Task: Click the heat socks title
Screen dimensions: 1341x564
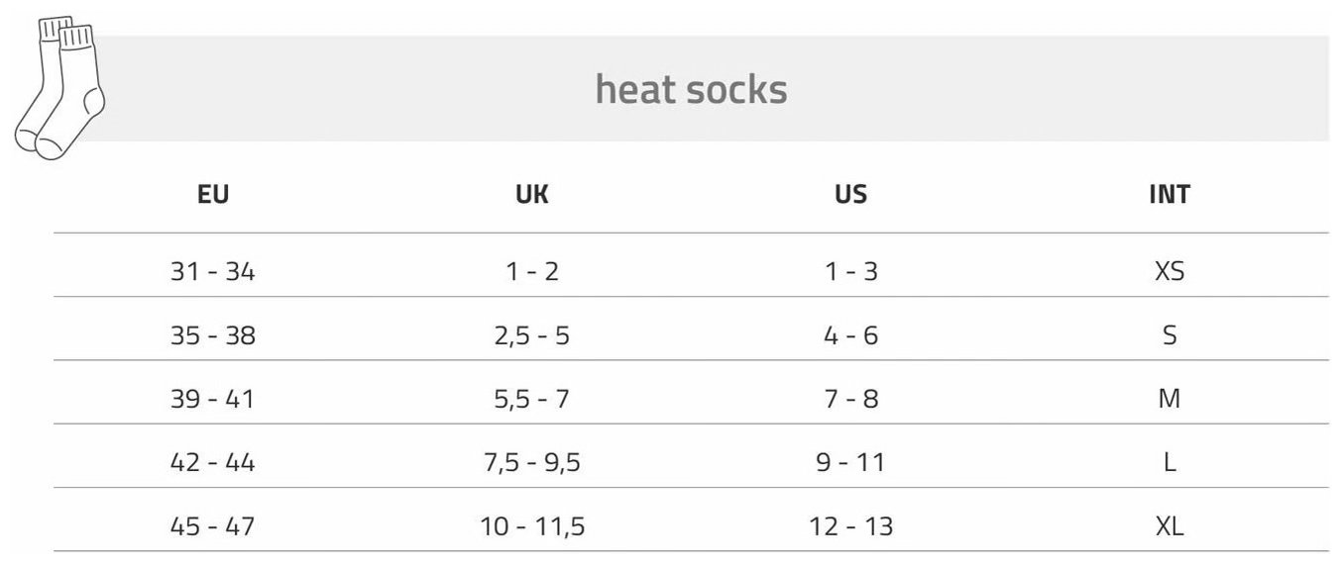Action: tap(691, 89)
